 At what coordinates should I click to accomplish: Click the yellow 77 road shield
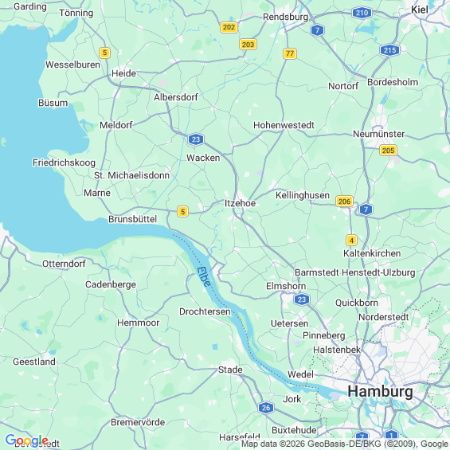(290, 53)
